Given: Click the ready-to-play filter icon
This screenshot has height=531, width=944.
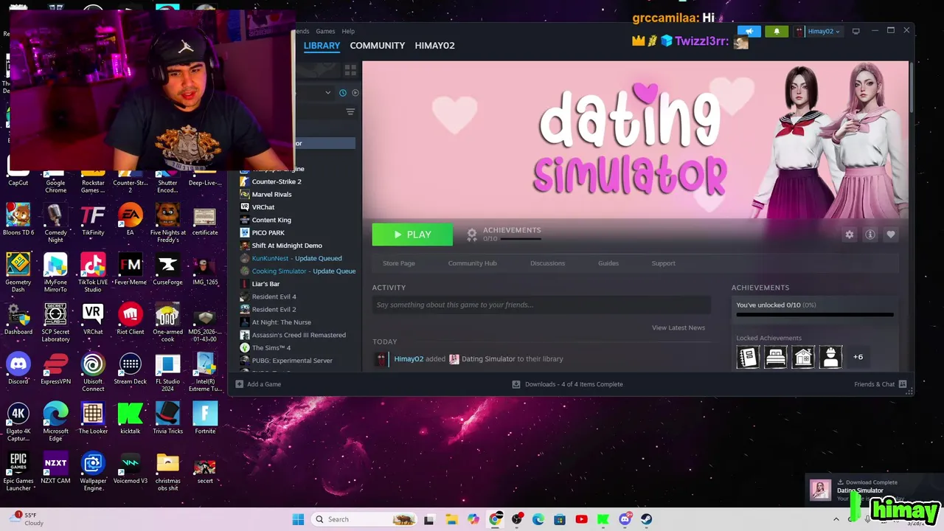Looking at the screenshot, I should tap(355, 93).
